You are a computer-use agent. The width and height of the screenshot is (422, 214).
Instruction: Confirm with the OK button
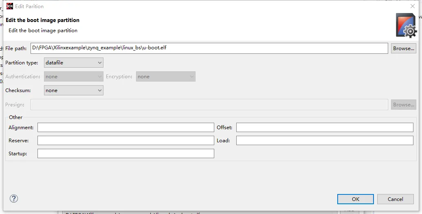pos(356,199)
